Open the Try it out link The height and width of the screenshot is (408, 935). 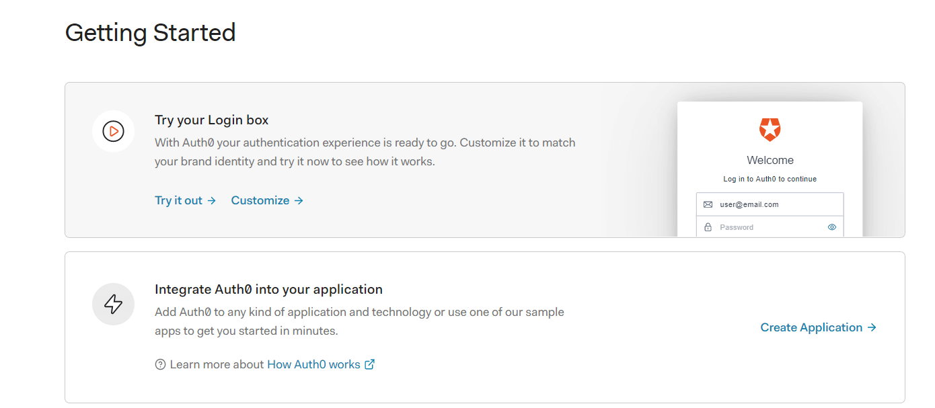click(186, 200)
